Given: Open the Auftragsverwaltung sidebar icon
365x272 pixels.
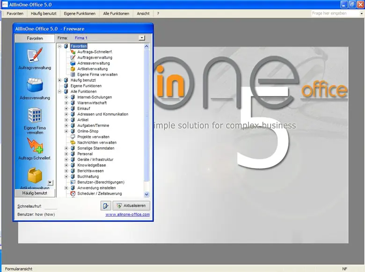Looking at the screenshot, I should click(35, 55).
